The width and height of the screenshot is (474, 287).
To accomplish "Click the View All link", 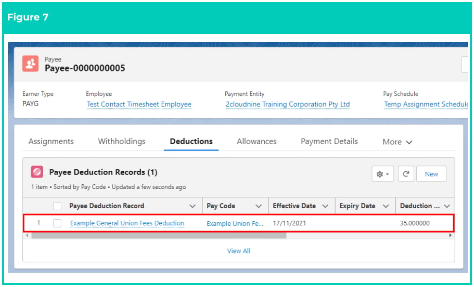I will pyautogui.click(x=238, y=251).
